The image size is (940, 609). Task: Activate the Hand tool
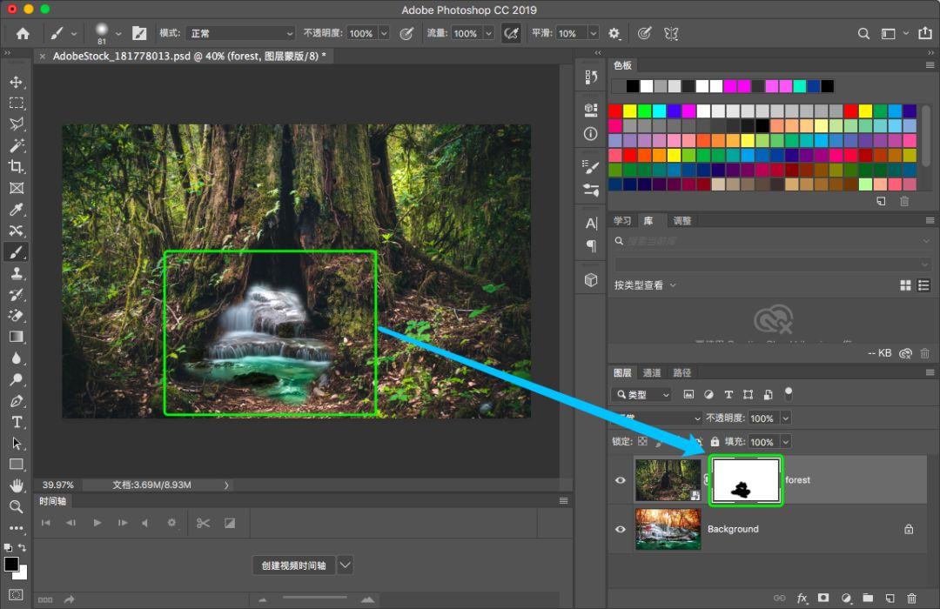pos(16,485)
